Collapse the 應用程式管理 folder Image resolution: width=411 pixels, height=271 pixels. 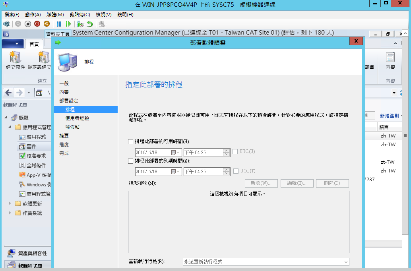click(x=10, y=127)
